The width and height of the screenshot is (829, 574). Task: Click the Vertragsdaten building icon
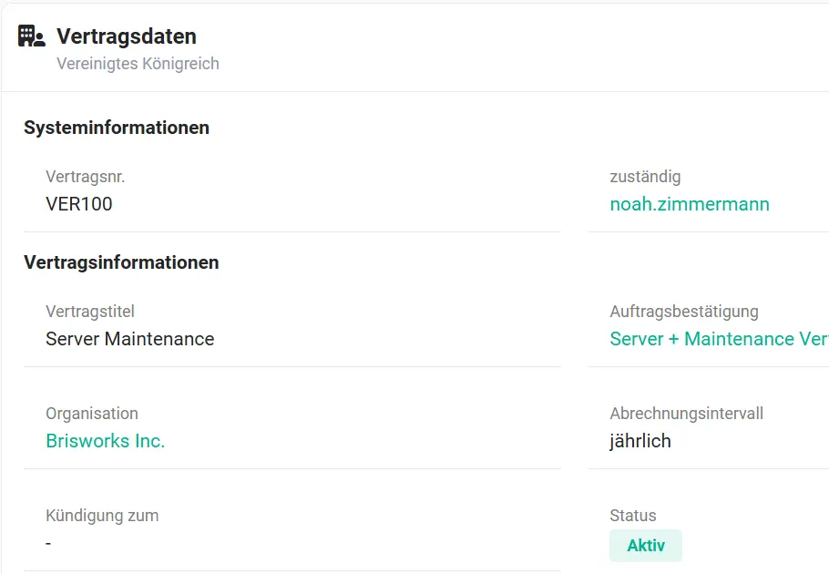click(x=31, y=36)
